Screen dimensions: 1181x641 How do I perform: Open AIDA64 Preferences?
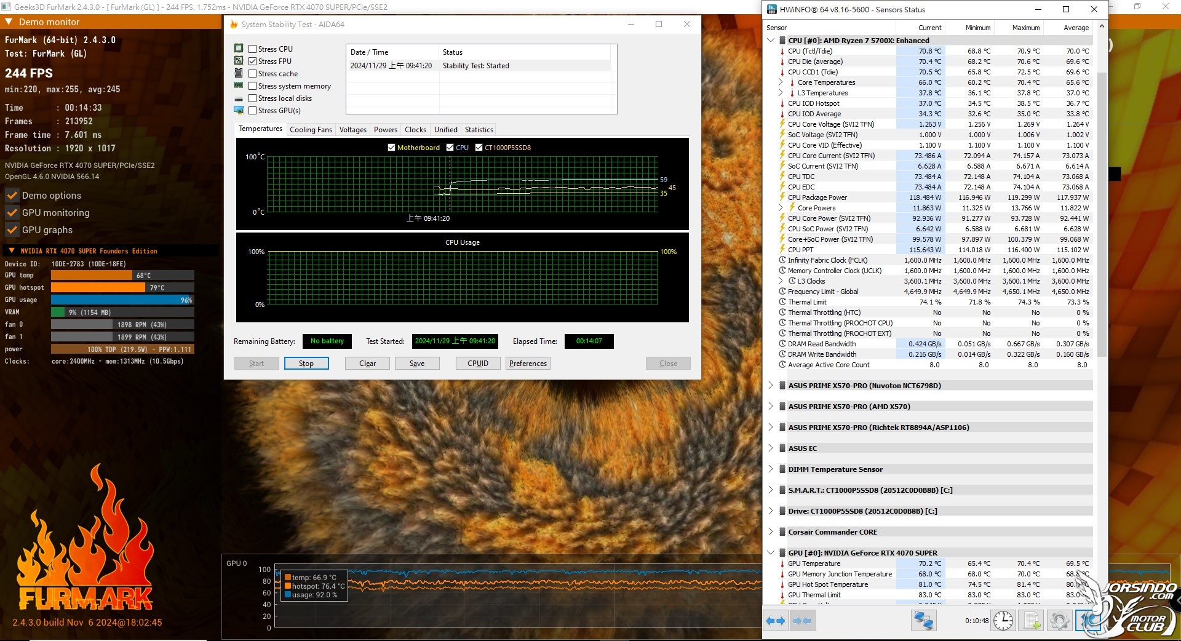[x=528, y=364]
